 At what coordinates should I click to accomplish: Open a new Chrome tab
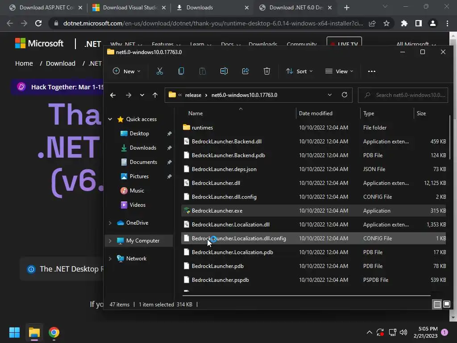[x=346, y=8]
